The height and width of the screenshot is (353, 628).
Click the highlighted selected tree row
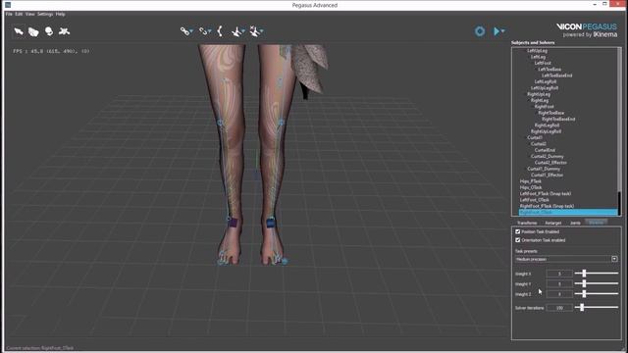click(568, 212)
